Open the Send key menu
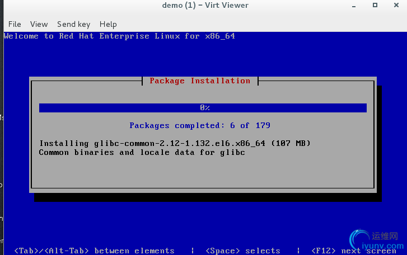 pos(74,25)
